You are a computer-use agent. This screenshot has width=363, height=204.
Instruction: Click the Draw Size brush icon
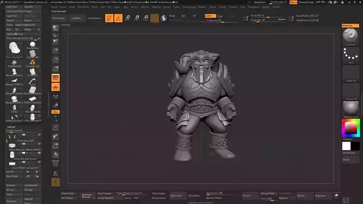[x=245, y=18]
